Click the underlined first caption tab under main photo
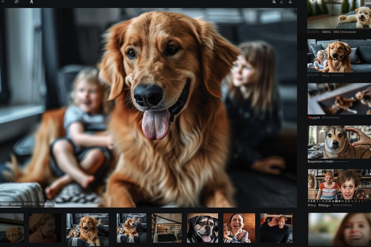This screenshot has width=371, height=247. point(11,204)
